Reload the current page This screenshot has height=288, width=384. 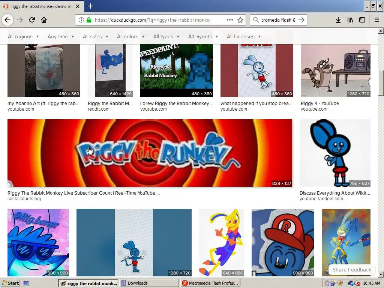(32, 20)
